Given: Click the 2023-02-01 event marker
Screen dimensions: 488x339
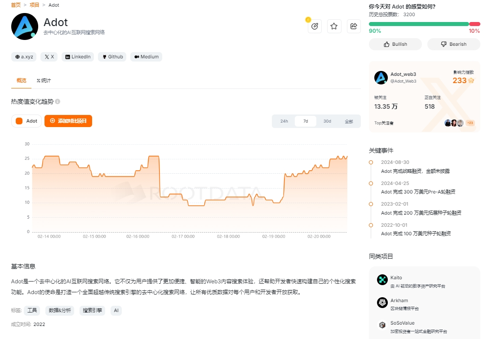Looking at the screenshot, I should tap(371, 204).
